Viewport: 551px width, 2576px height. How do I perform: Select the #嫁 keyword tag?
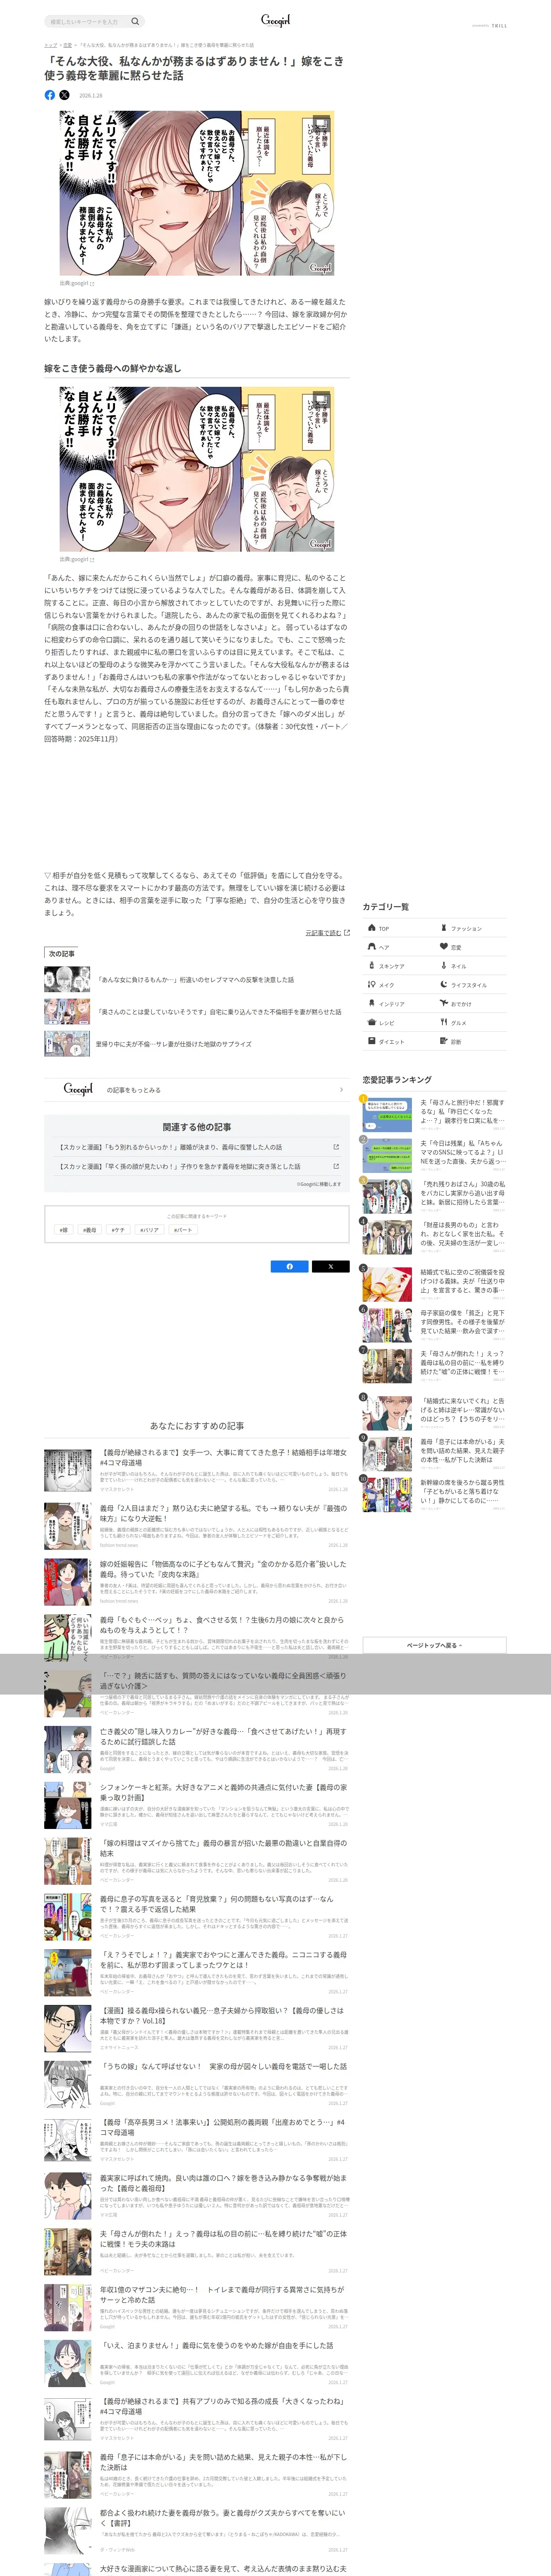point(64,1230)
